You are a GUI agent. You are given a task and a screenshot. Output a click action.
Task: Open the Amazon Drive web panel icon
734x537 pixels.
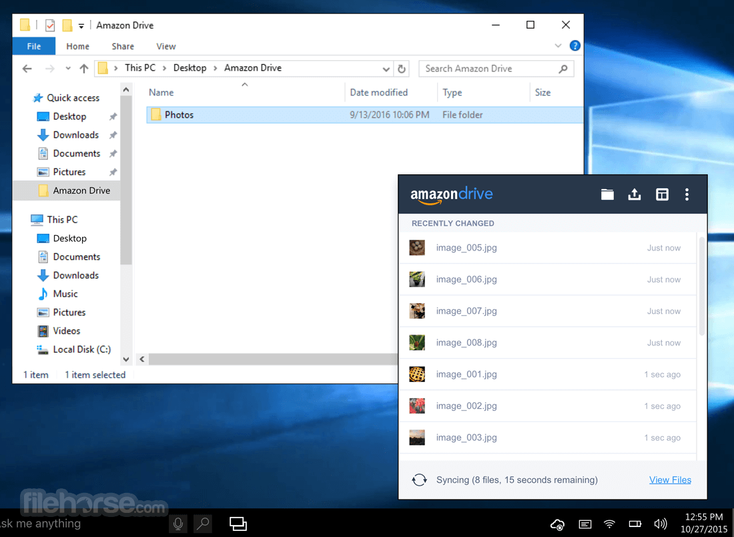point(661,194)
